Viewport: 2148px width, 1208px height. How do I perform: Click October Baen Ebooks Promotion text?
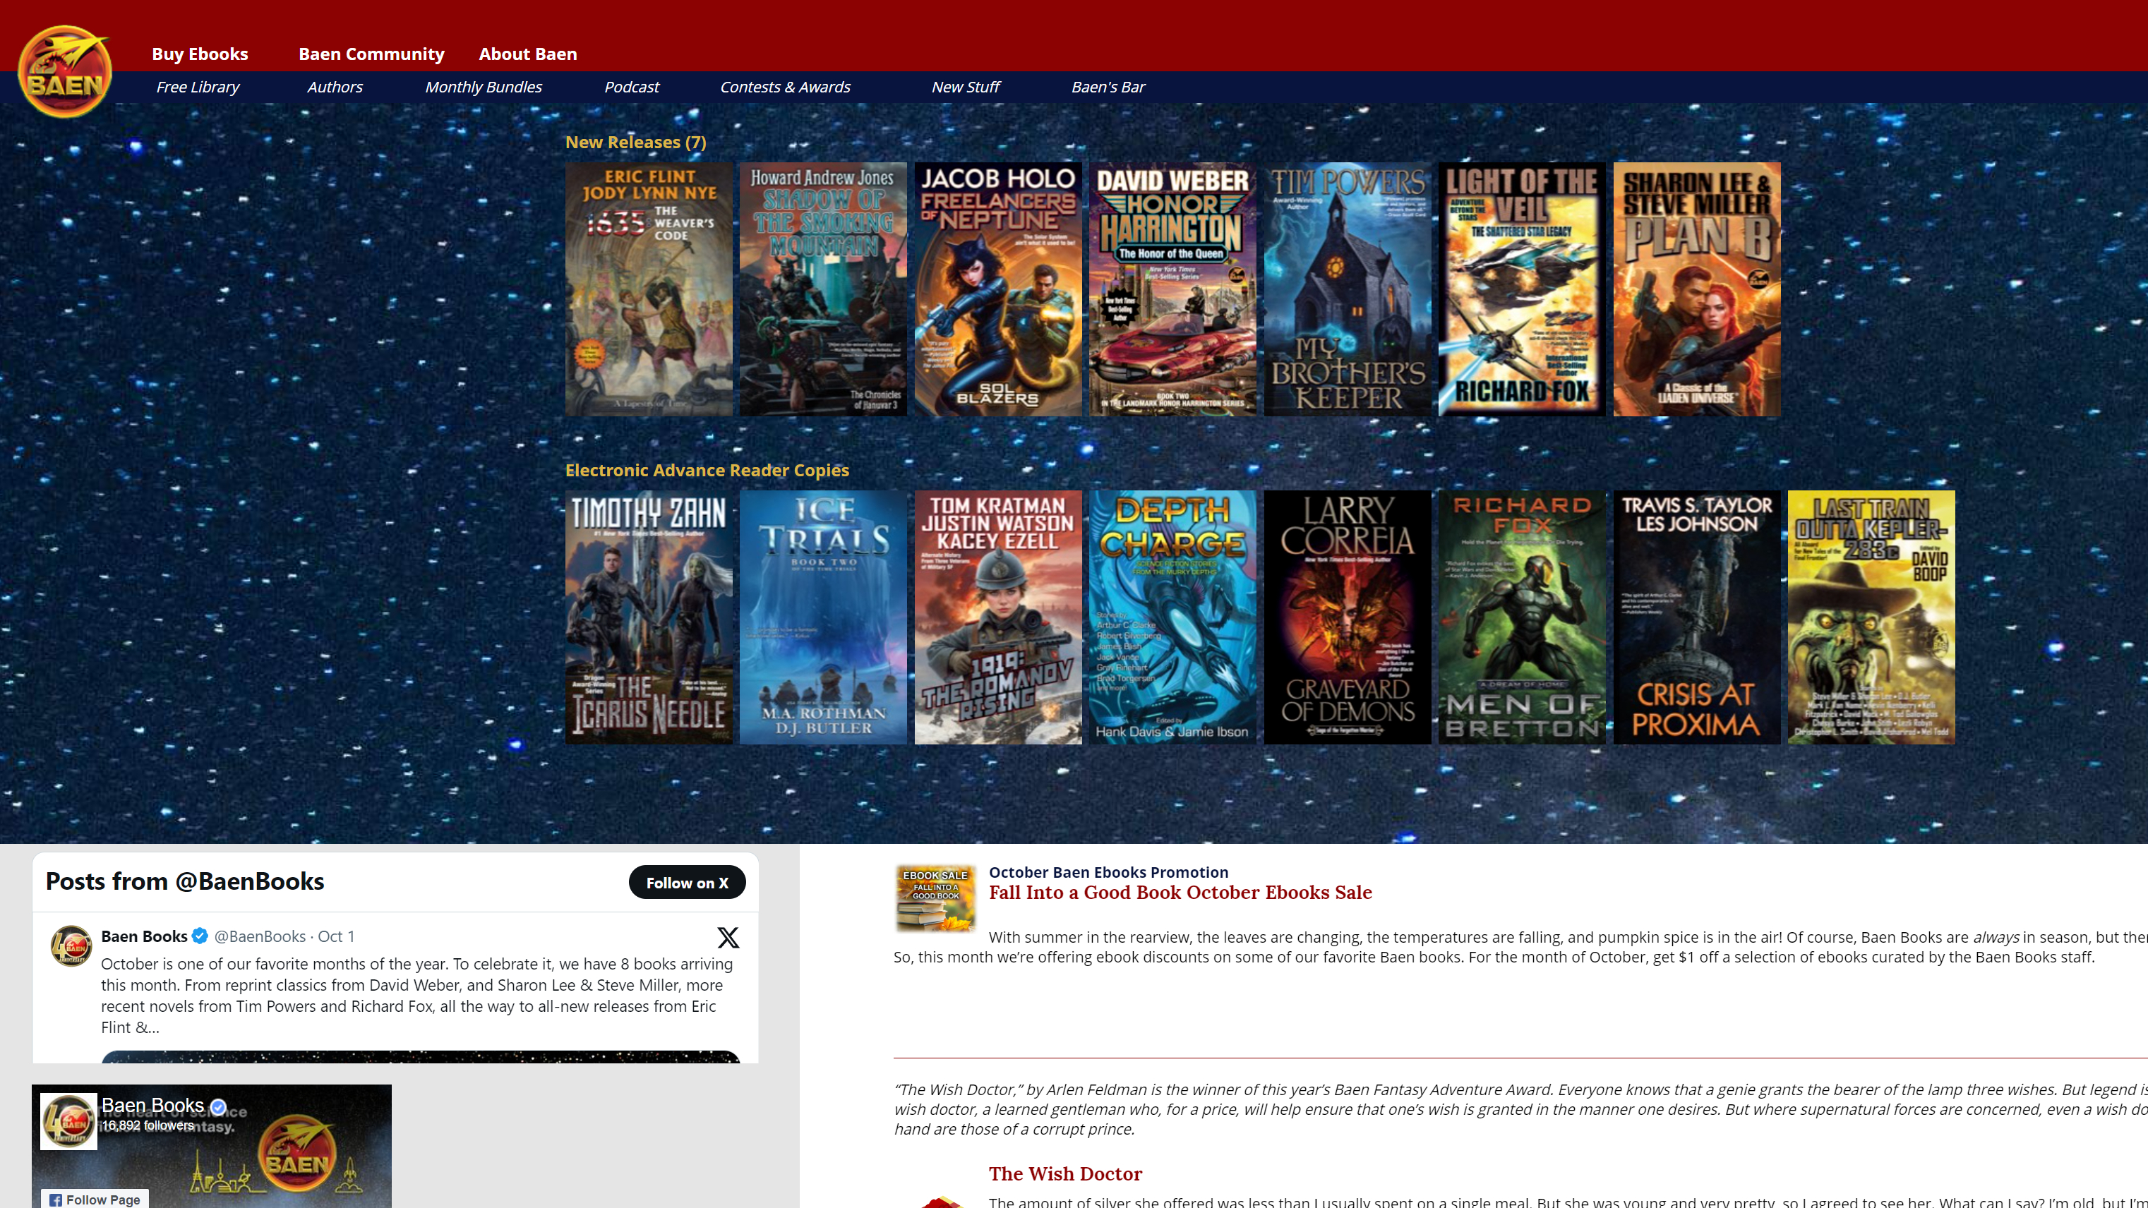click(1108, 872)
